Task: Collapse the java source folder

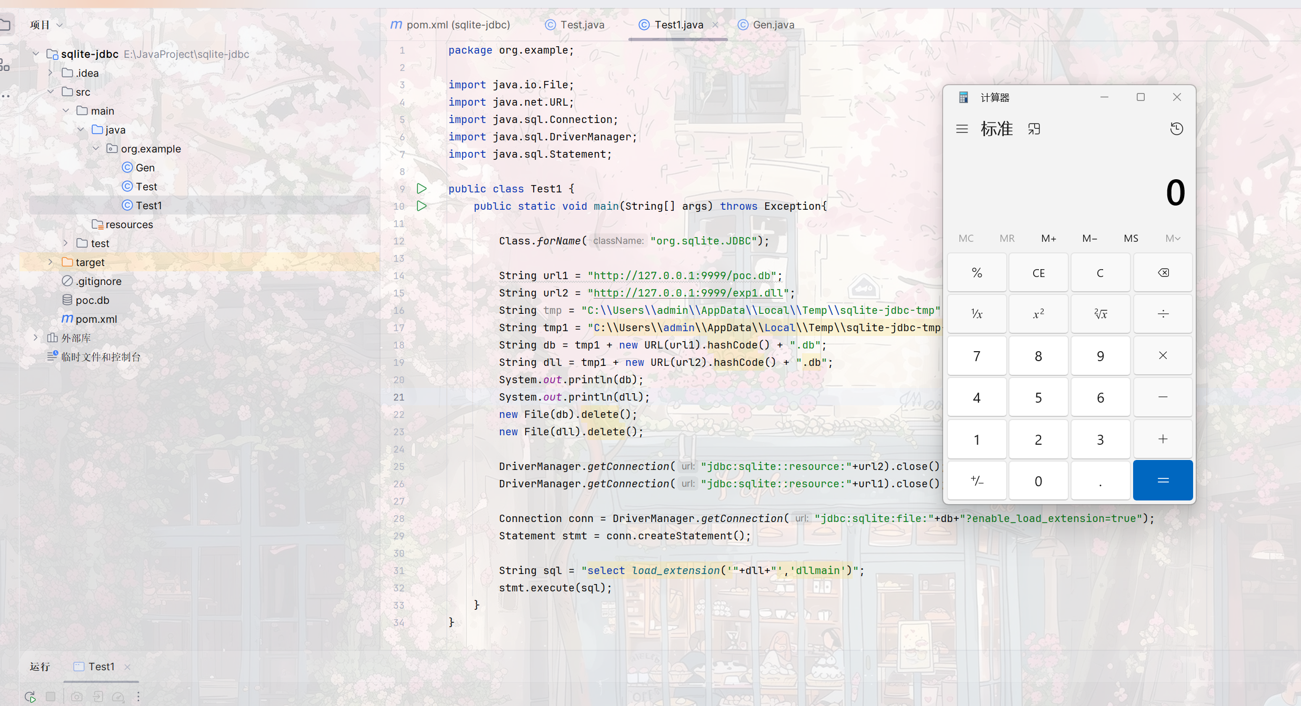Action: 81,129
